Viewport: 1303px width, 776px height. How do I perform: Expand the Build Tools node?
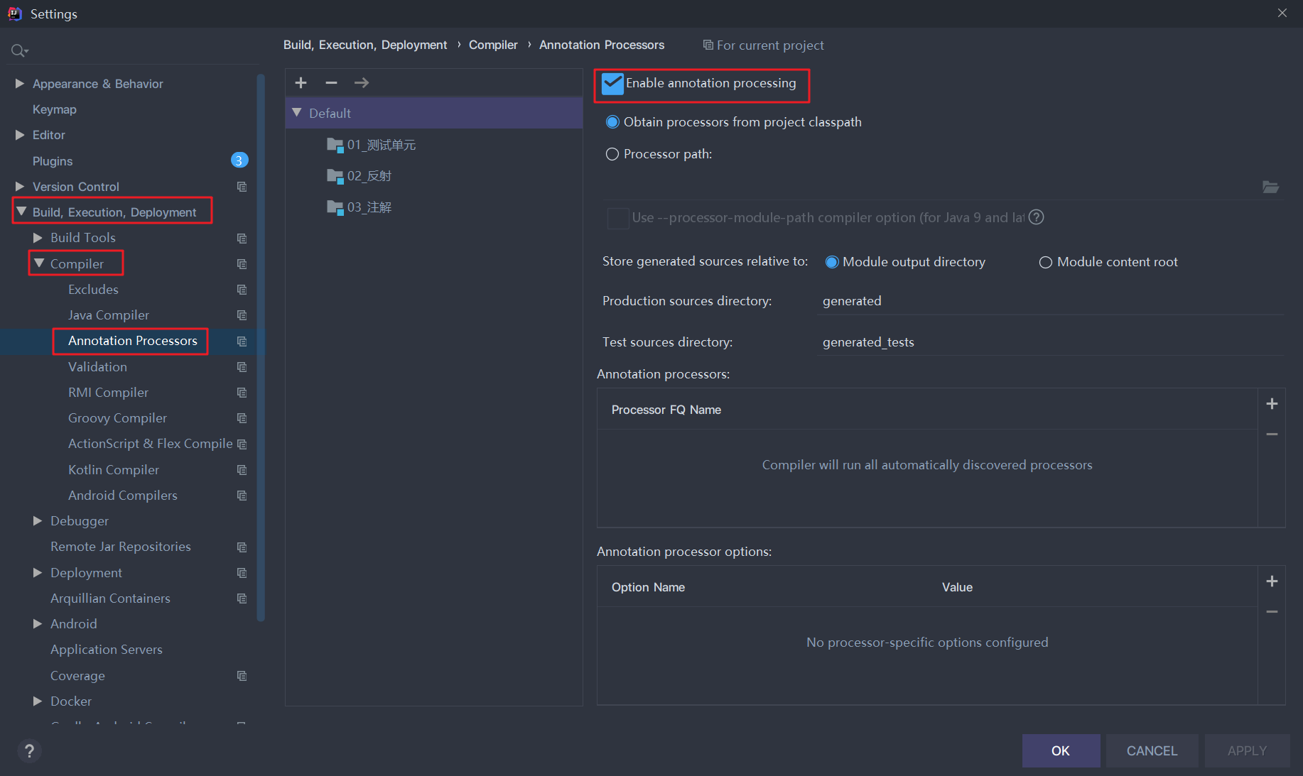[38, 238]
